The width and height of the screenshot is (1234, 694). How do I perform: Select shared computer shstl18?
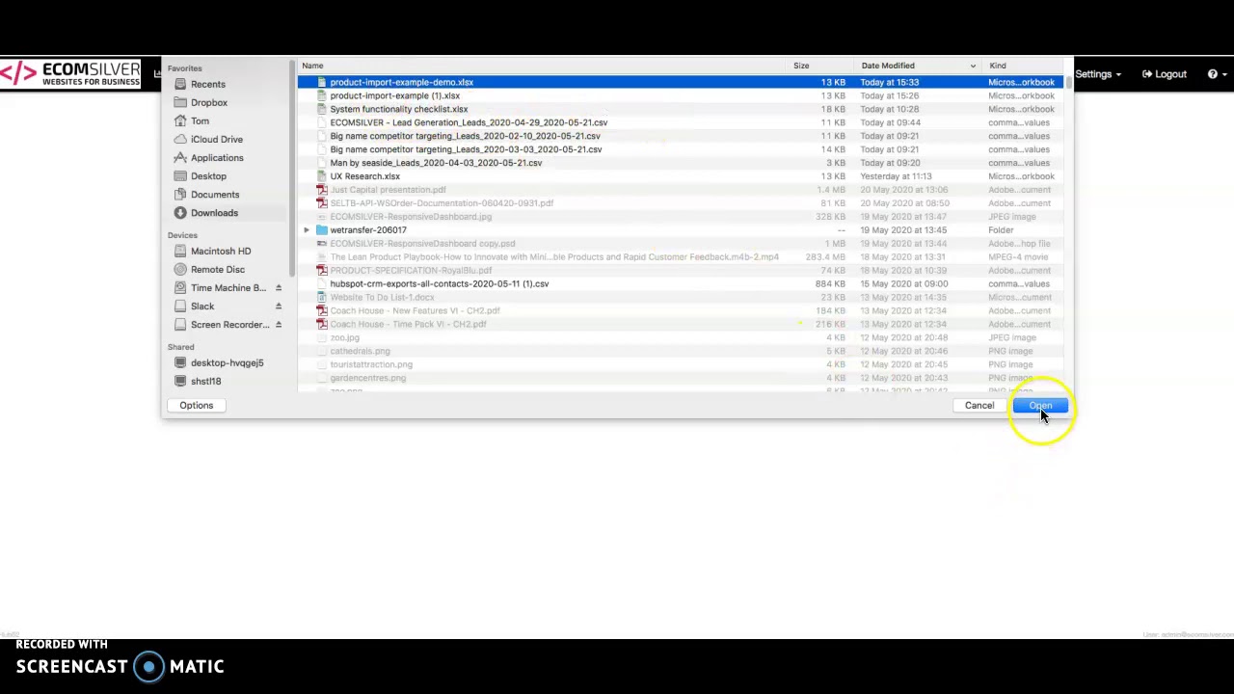205,381
